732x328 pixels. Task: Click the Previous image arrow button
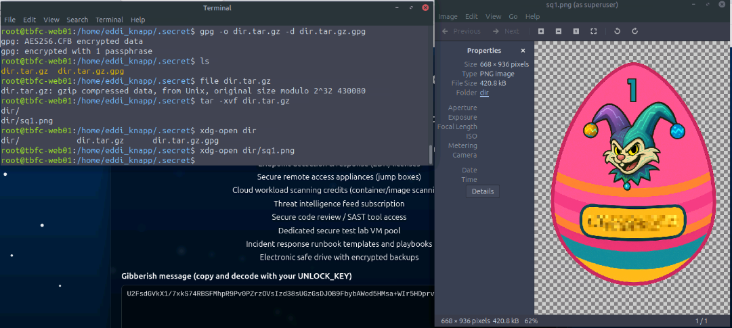pyautogui.click(x=461, y=31)
